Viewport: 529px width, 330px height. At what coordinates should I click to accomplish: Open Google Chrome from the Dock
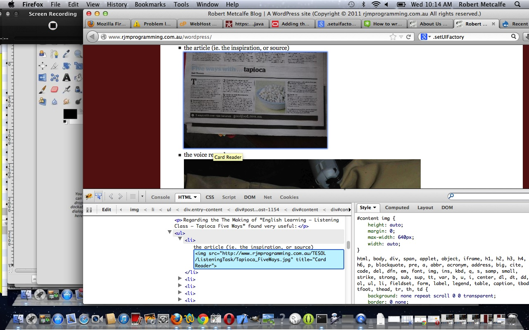tap(203, 319)
